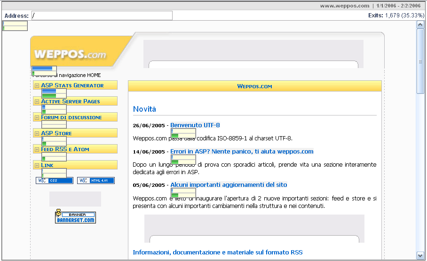Click the vertical scrollbar thumb
Viewport: 427px width, 261px height.
click(x=420, y=61)
